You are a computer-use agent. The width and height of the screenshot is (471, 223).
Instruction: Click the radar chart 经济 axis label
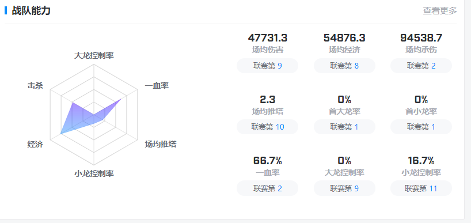35,144
